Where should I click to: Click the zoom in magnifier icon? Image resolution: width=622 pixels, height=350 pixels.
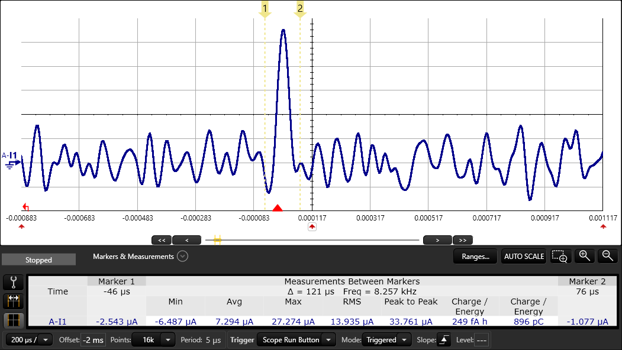585,256
